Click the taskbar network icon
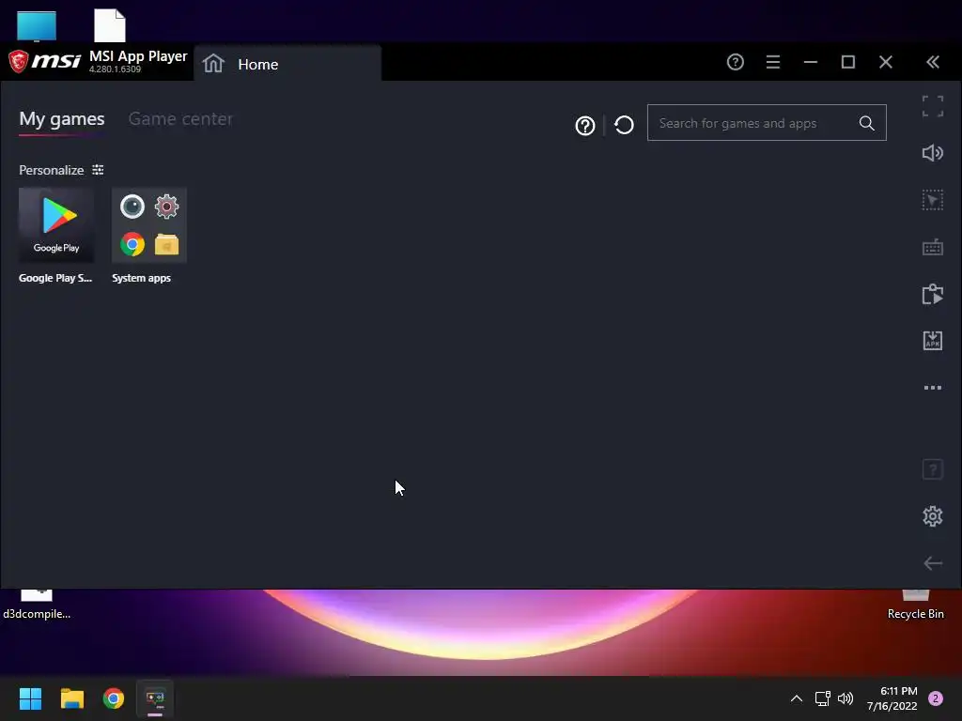 click(822, 698)
